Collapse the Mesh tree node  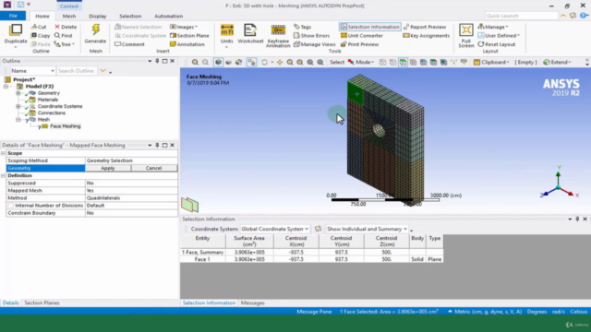(x=18, y=120)
